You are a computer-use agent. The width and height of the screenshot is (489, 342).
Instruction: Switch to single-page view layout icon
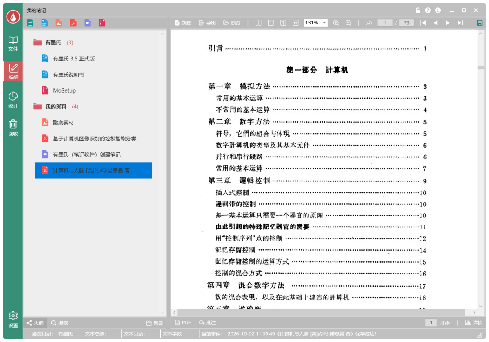(271, 23)
